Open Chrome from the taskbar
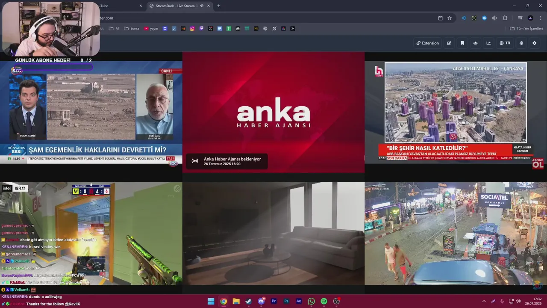547x308 pixels. pos(224,301)
